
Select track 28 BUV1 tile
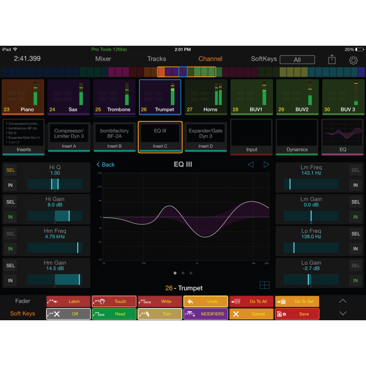coord(252,97)
